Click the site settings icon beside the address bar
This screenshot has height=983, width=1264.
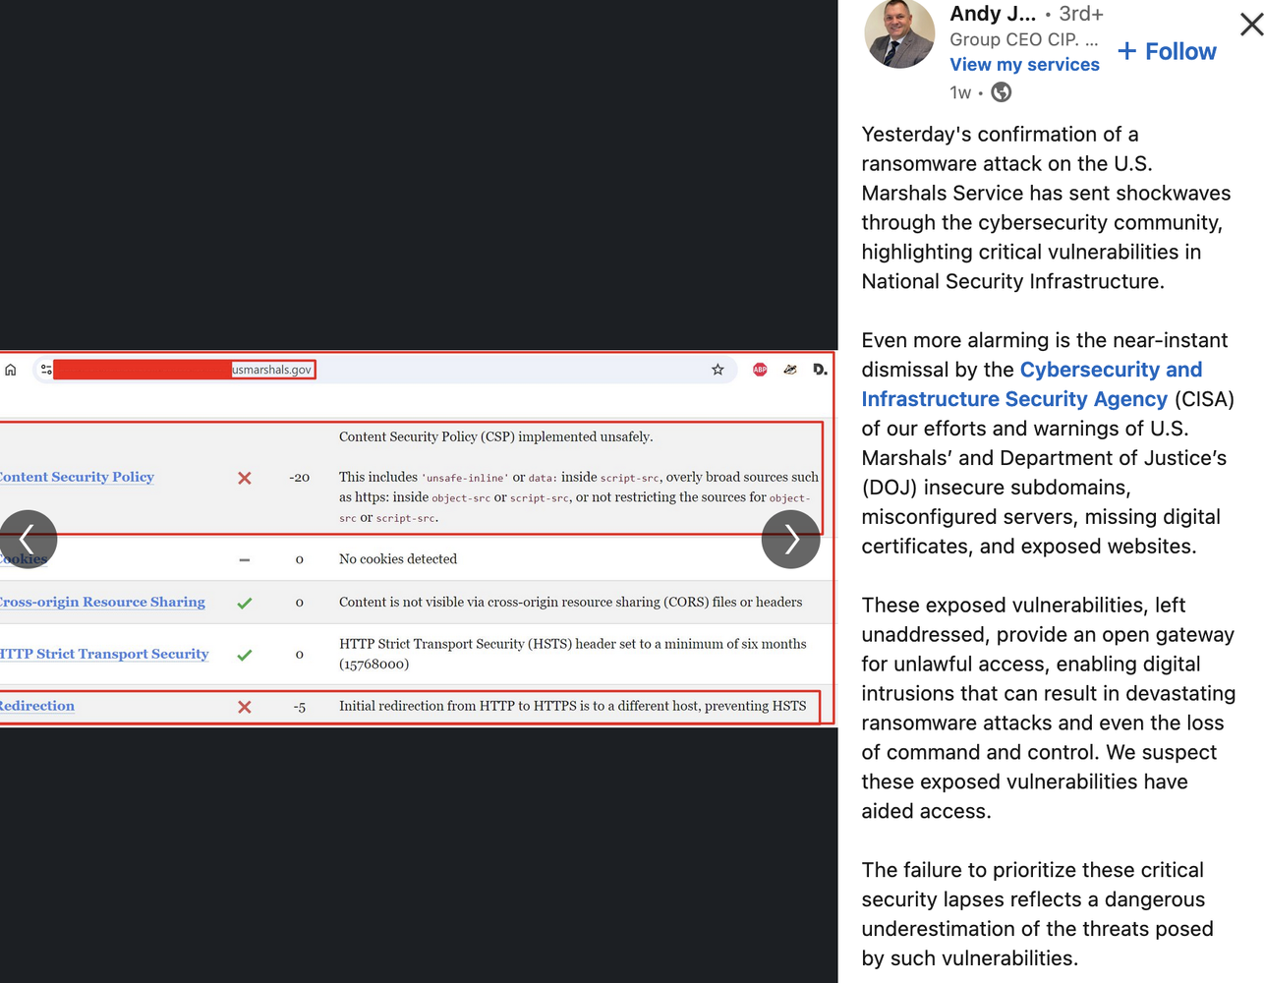[46, 370]
